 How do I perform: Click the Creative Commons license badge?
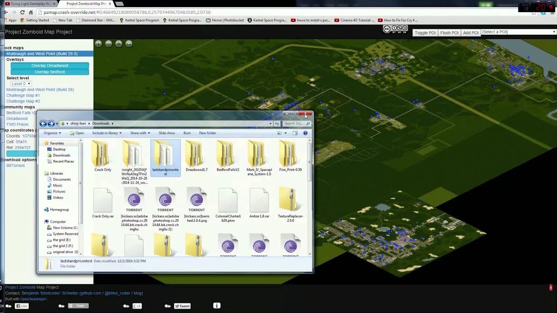396,29
